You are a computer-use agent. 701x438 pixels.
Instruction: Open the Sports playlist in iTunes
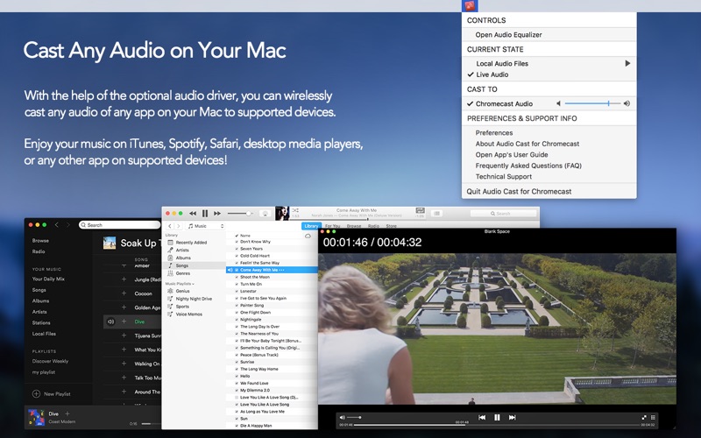click(x=182, y=307)
